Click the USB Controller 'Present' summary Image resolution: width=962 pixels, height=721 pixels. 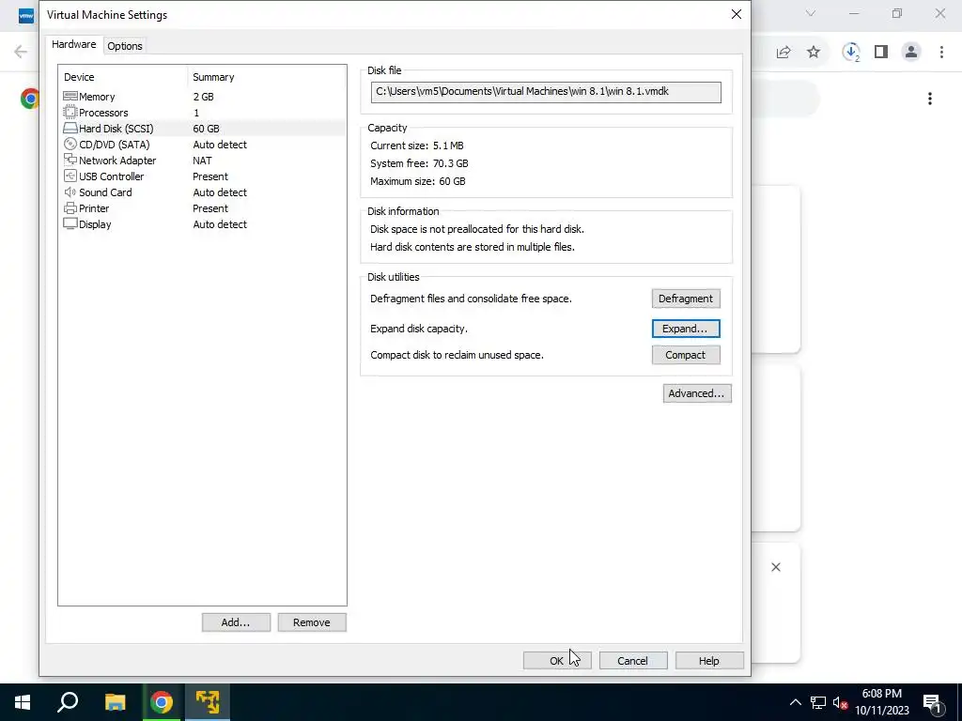coord(210,176)
